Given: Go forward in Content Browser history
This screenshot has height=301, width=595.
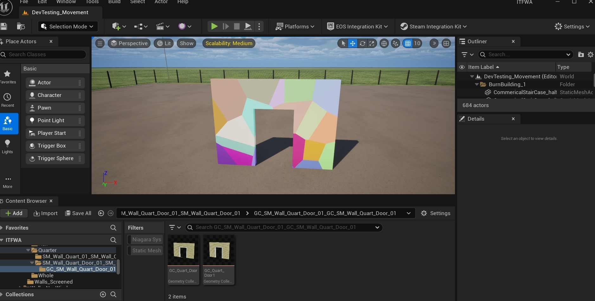Looking at the screenshot, I should click(111, 213).
